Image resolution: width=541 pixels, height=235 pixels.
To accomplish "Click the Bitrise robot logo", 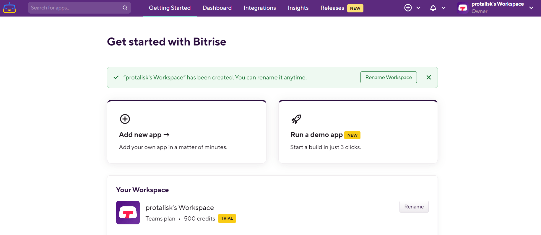I will (9, 8).
